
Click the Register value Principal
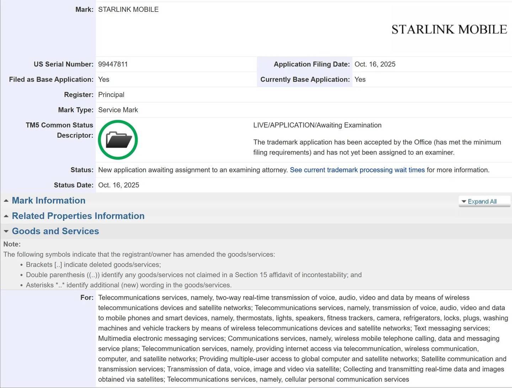(x=111, y=95)
